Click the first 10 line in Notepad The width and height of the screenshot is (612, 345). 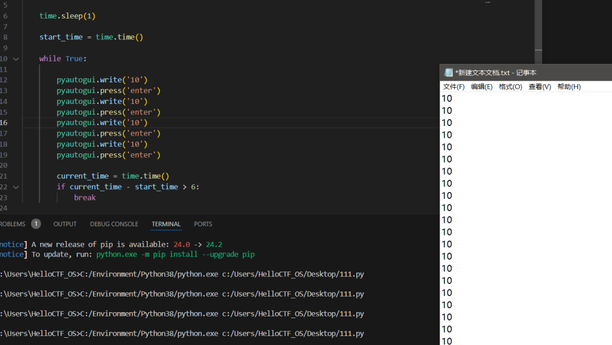[x=447, y=98]
